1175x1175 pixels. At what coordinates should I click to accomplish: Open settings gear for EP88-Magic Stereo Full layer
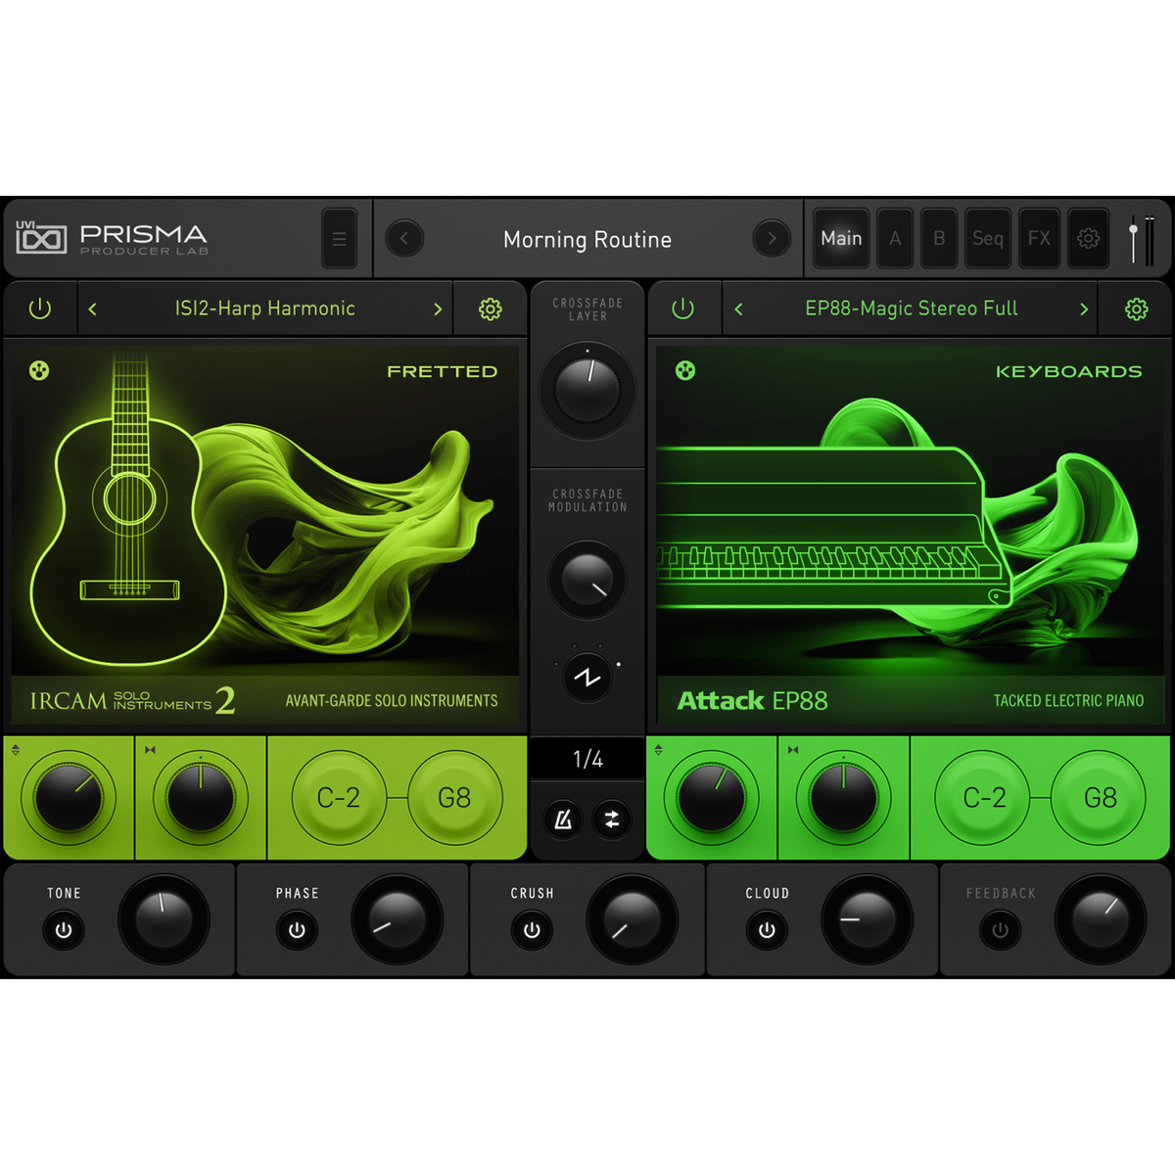tap(1136, 309)
